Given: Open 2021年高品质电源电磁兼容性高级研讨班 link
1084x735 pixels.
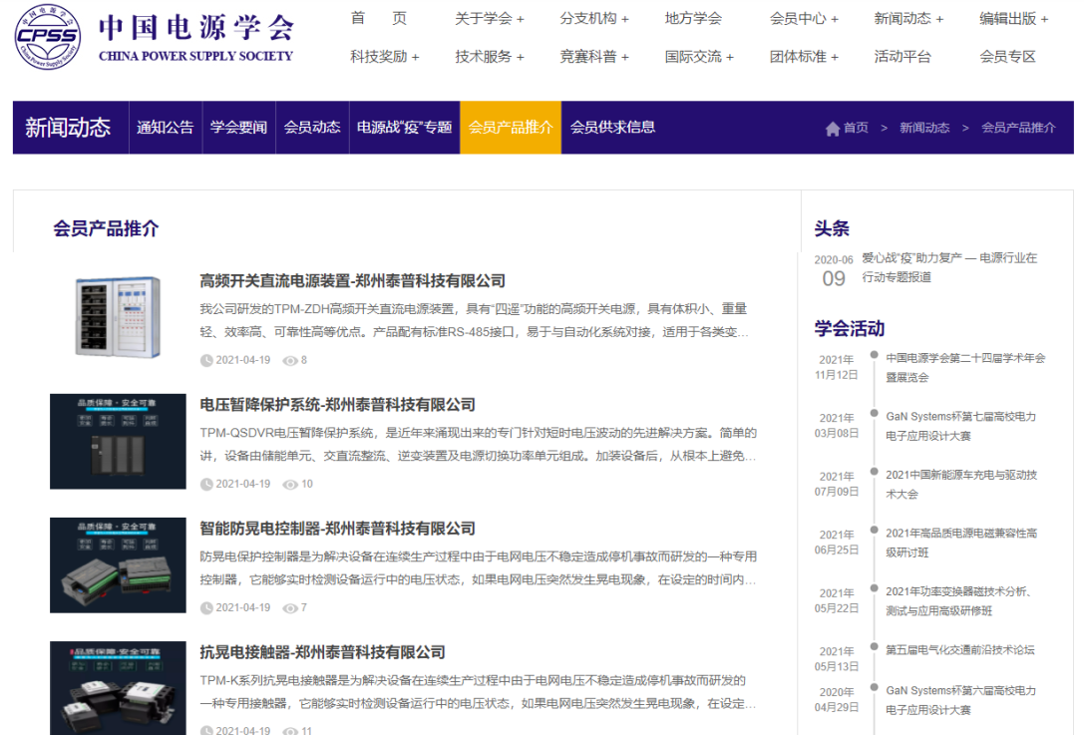Looking at the screenshot, I should click(x=961, y=543).
